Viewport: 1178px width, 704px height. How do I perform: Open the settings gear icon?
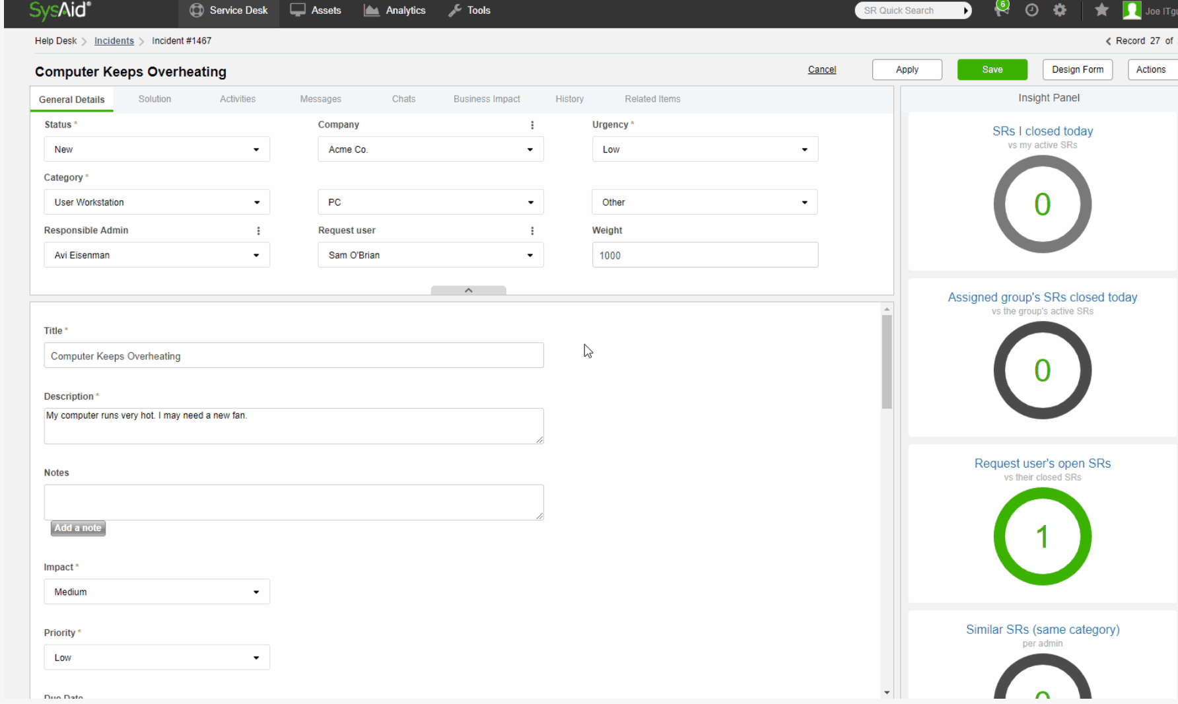[x=1060, y=10]
